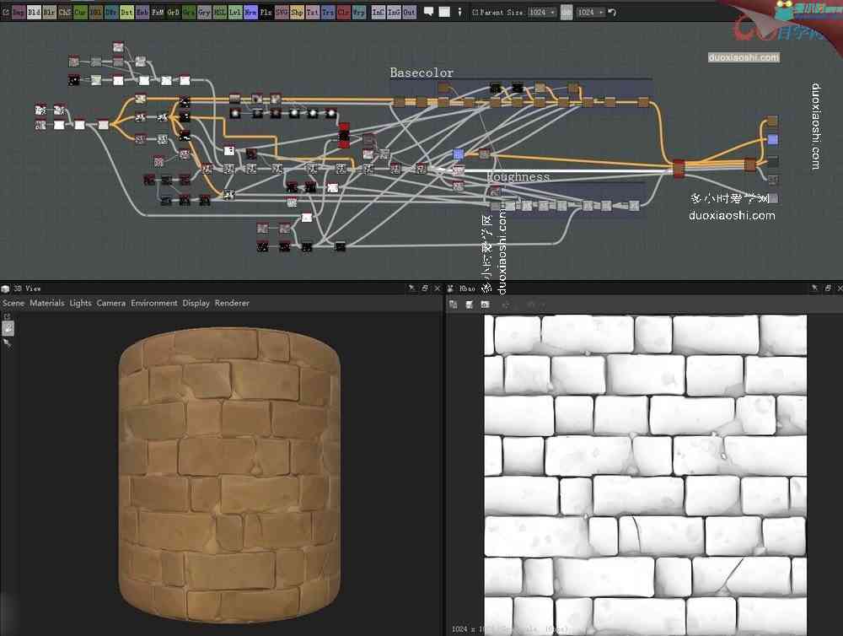Open the Environment menu in 3D View
This screenshot has height=636, width=843.
click(153, 303)
